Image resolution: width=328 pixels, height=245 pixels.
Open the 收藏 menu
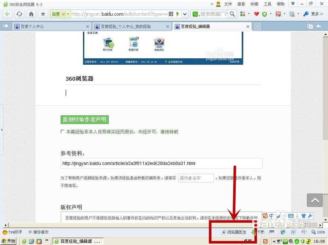255,4
